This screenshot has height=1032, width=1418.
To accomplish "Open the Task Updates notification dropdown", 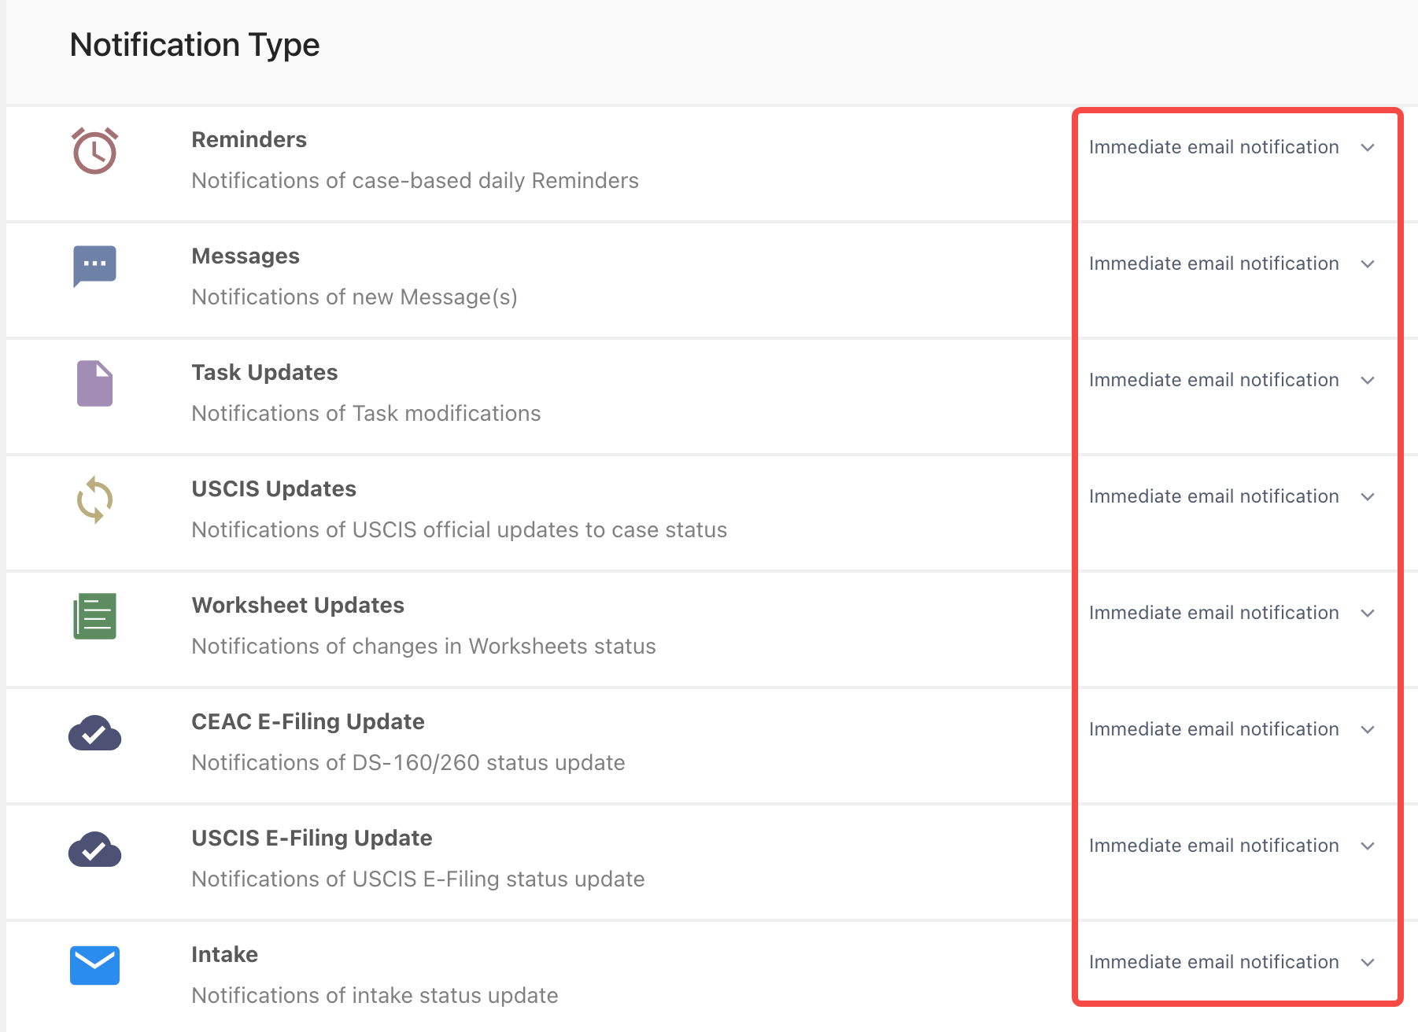I will coord(1232,380).
